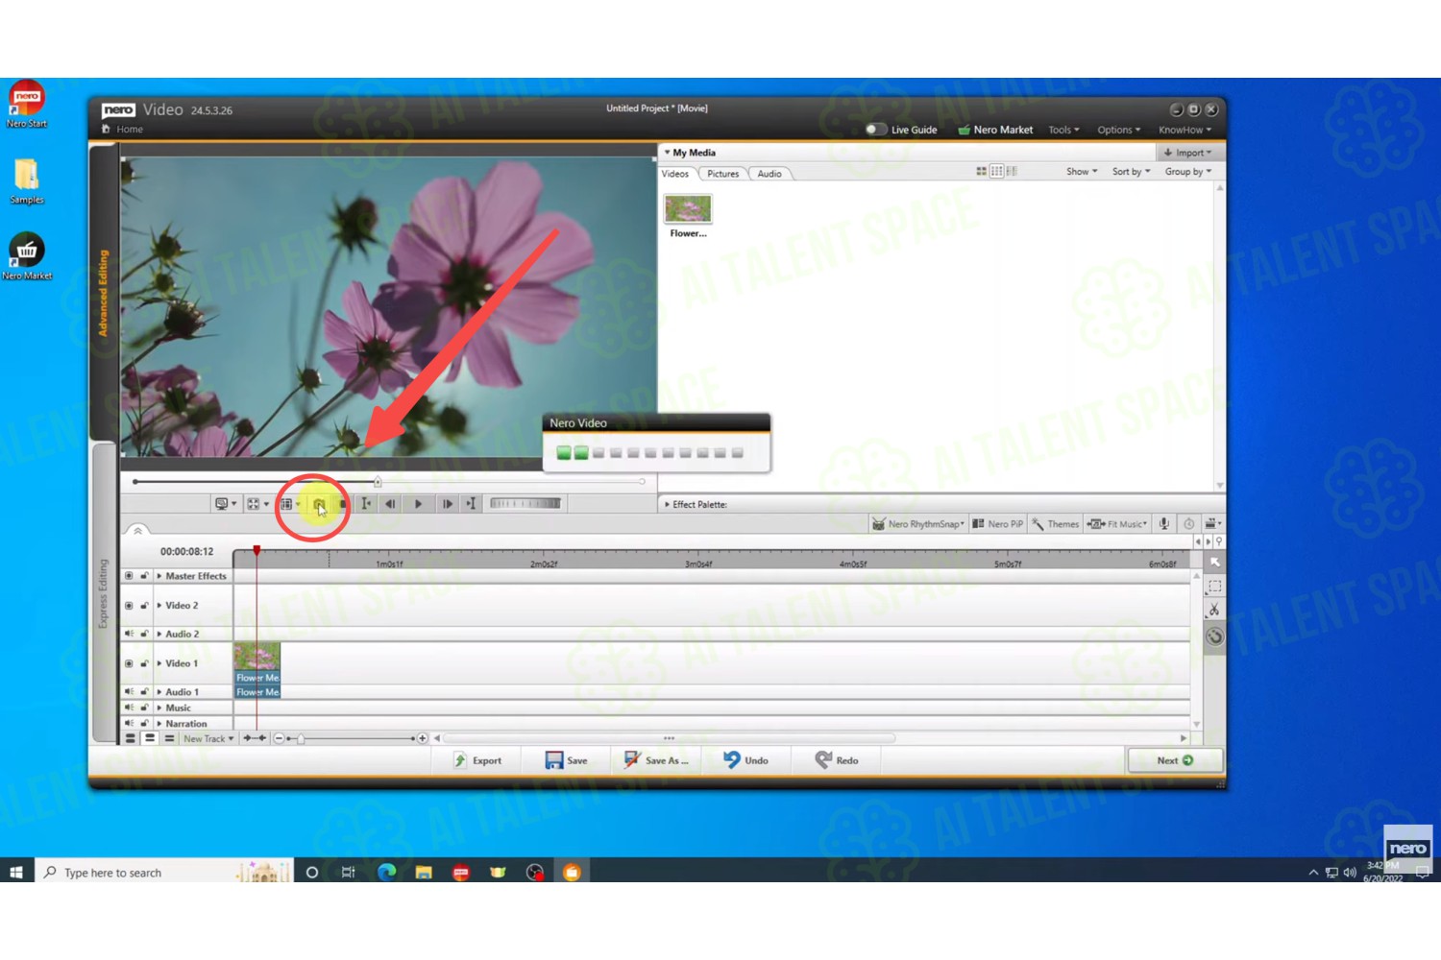
Task: Click the Save As button
Action: pos(656,760)
